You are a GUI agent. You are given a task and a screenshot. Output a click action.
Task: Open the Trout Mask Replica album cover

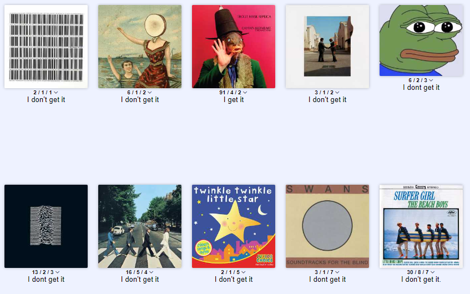click(x=234, y=47)
